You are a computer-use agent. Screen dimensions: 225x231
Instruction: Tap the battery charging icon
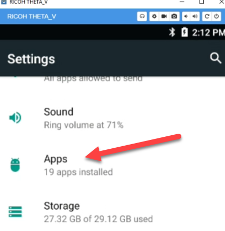pyautogui.click(x=184, y=32)
